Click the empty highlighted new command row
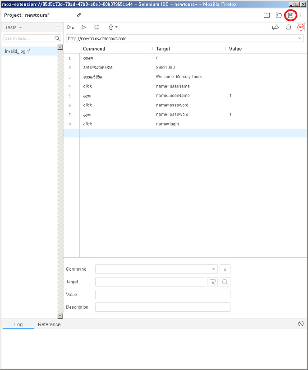 coord(185,133)
